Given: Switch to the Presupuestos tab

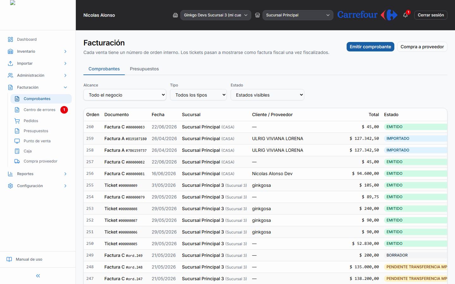Looking at the screenshot, I should click(x=144, y=69).
